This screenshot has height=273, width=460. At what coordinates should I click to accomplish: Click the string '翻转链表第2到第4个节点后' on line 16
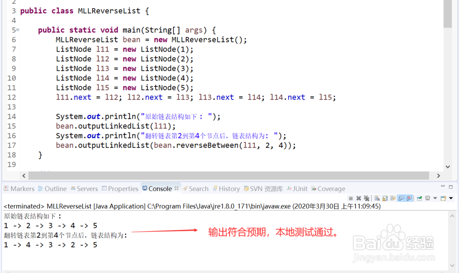point(185,136)
